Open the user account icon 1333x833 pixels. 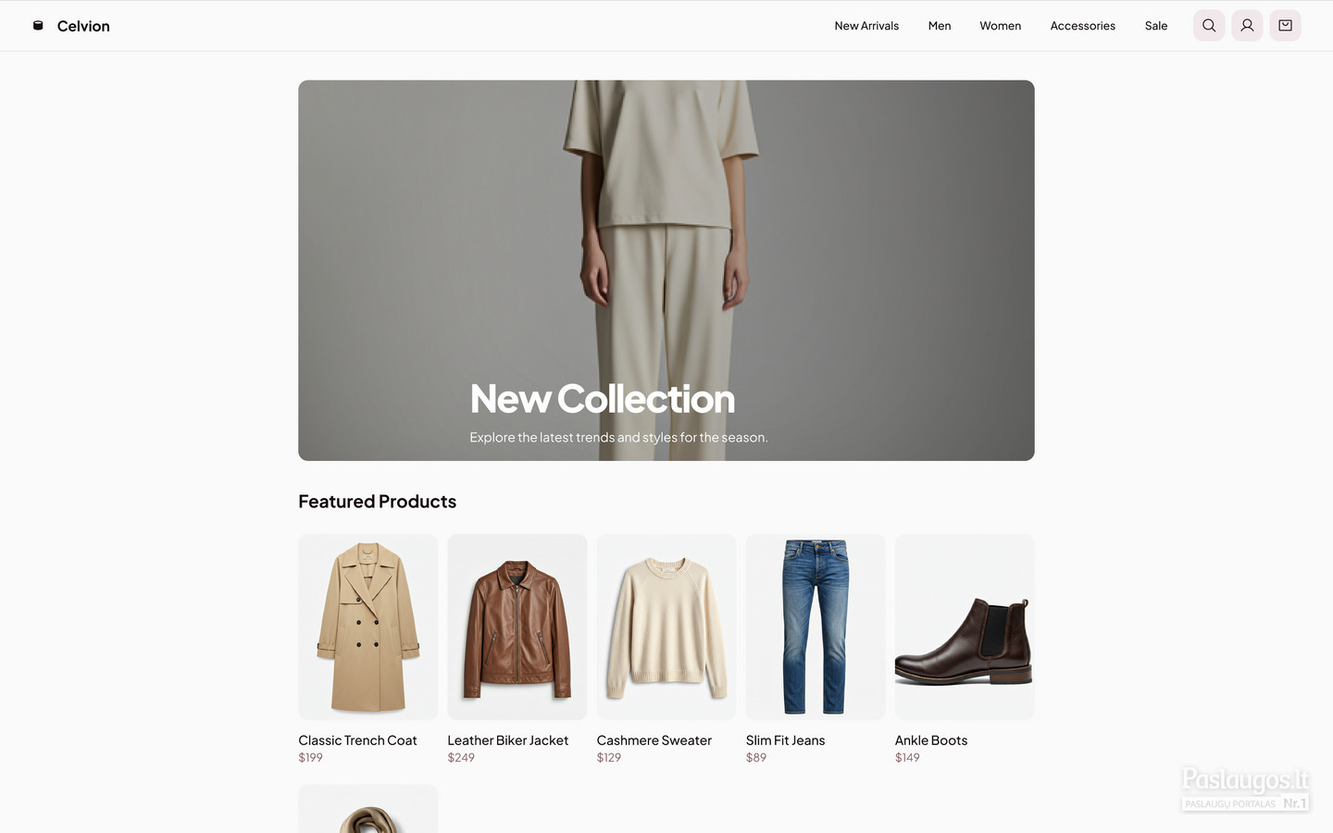pyautogui.click(x=1247, y=26)
